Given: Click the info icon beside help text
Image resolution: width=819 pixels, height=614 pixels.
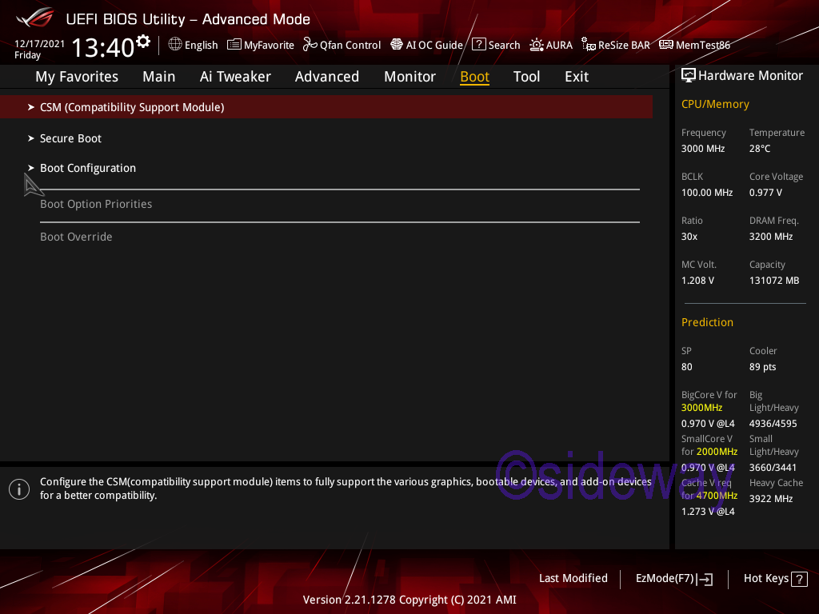Looking at the screenshot, I should [x=19, y=489].
